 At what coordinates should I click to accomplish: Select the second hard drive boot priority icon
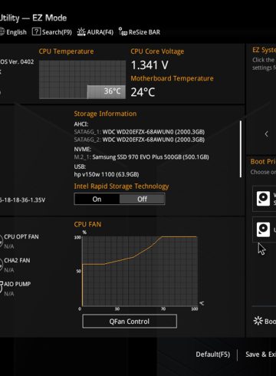(x=263, y=229)
